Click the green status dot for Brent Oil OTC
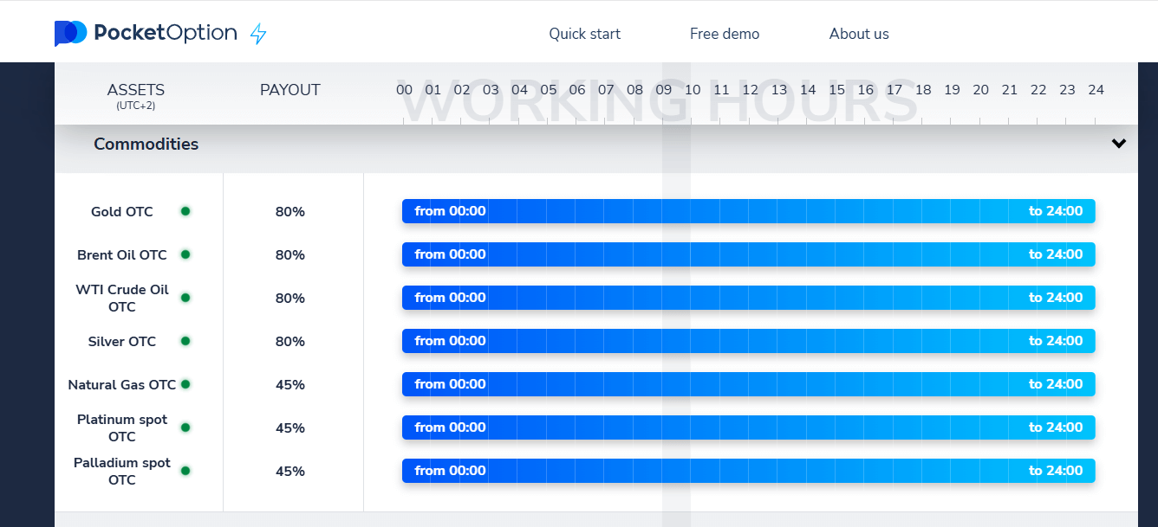Viewport: 1158px width, 527px height. point(185,254)
